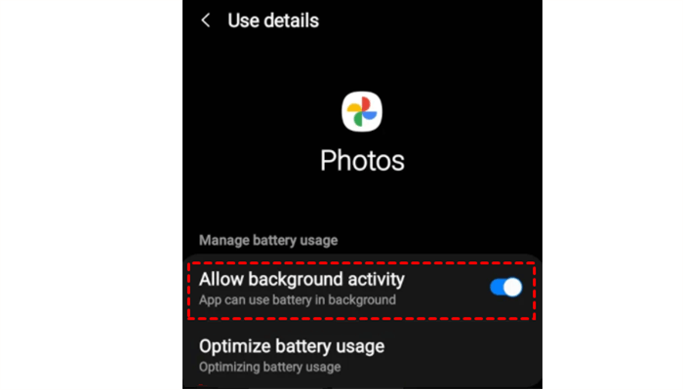Tap the App can use battery in background description
The image size is (683, 390).
(x=298, y=300)
